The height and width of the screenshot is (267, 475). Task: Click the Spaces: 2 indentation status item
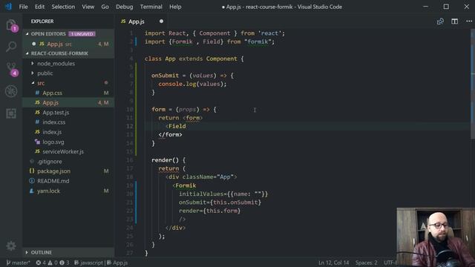coord(366,263)
